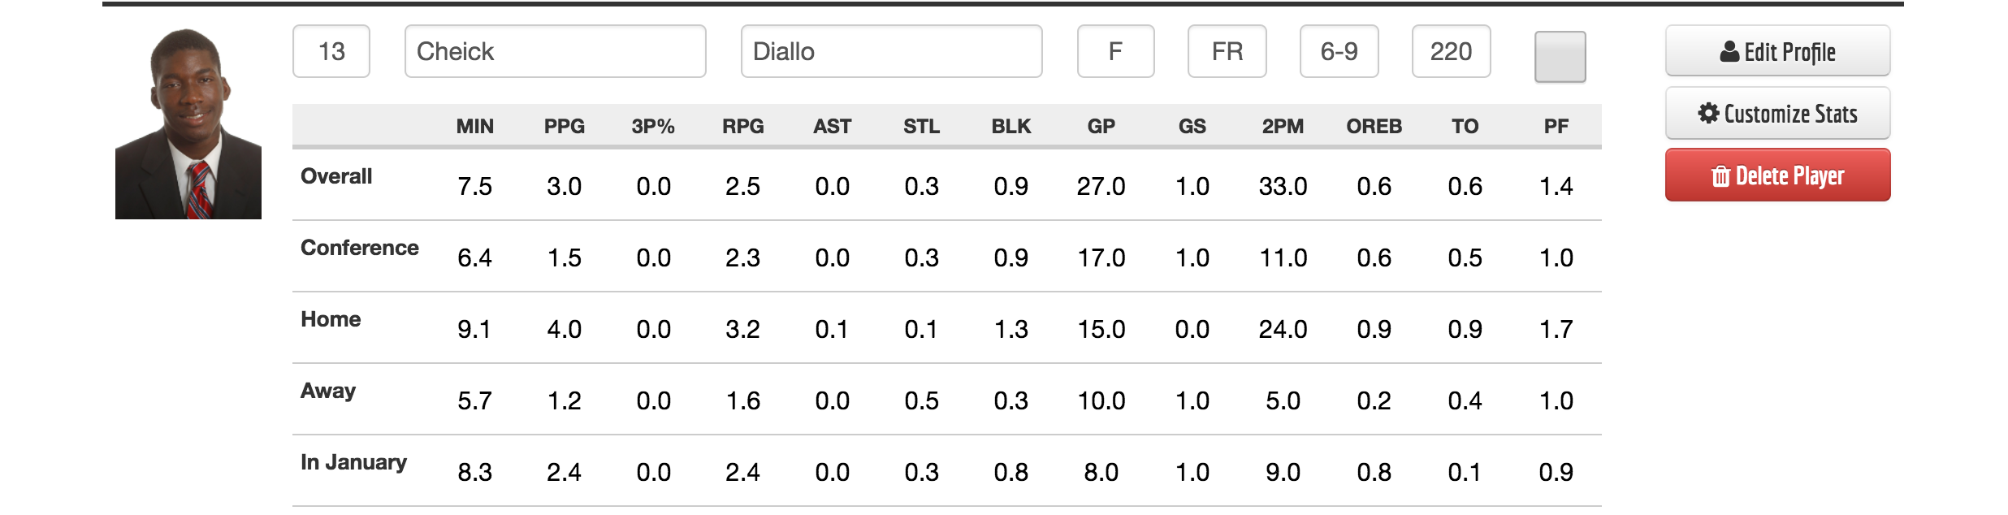Select the In January row label

pos(353,462)
